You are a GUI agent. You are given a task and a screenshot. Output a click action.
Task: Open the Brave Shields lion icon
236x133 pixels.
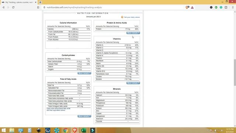pyautogui.click(x=187, y=7)
